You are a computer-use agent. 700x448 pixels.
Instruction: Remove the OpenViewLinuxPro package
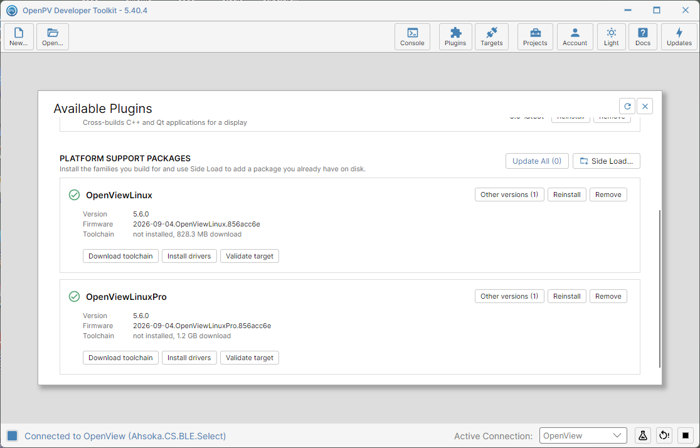(x=608, y=296)
